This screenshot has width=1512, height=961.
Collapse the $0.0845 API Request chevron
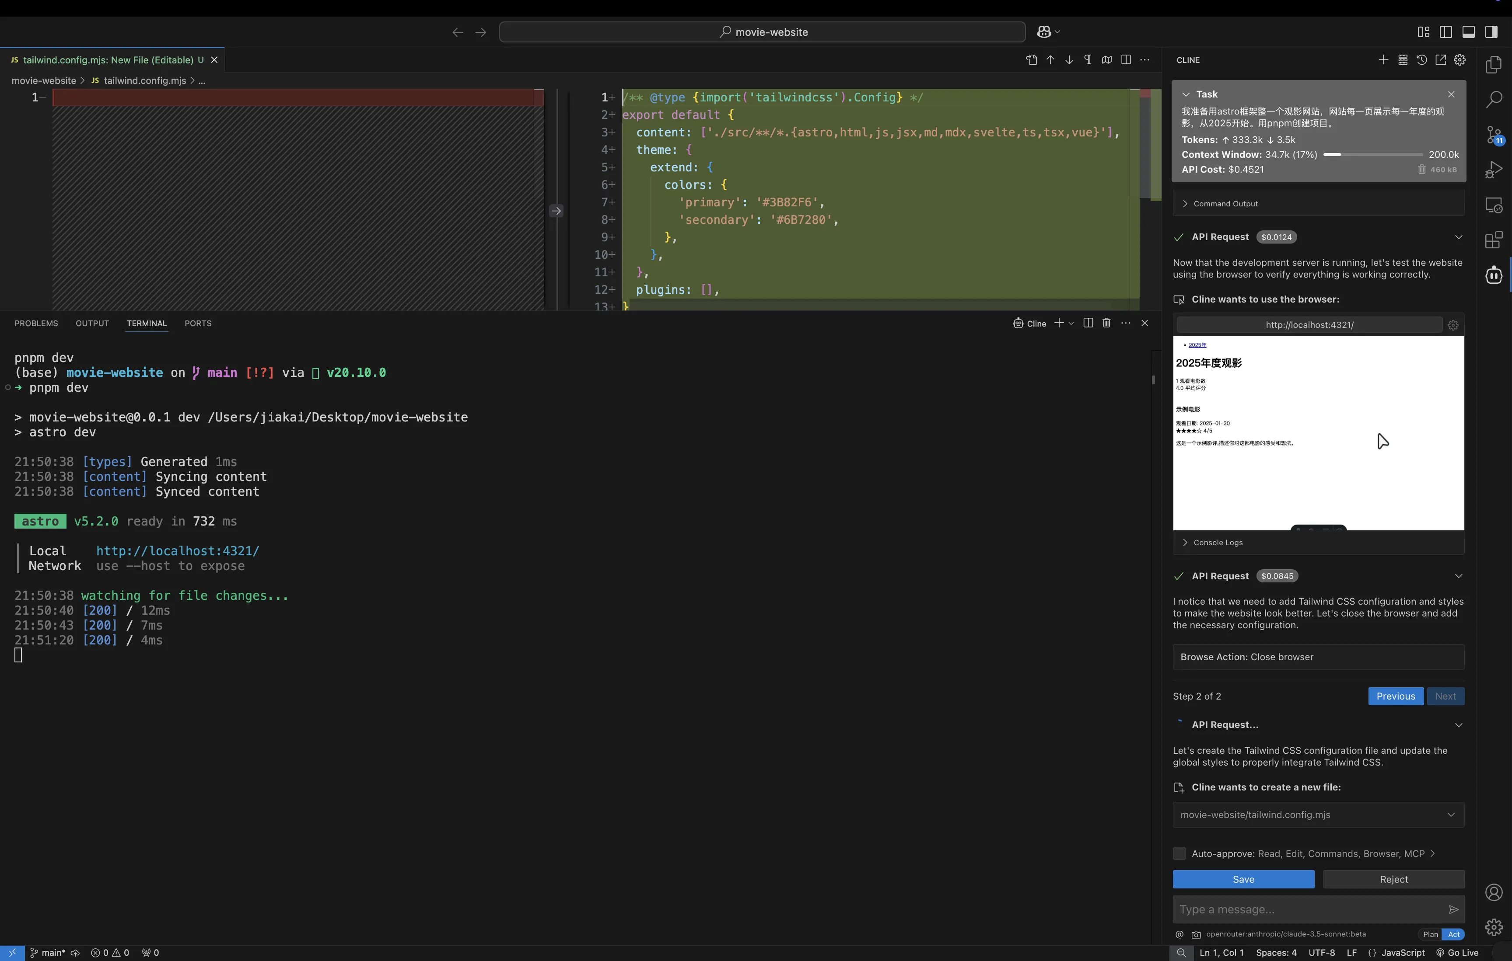tap(1459, 576)
